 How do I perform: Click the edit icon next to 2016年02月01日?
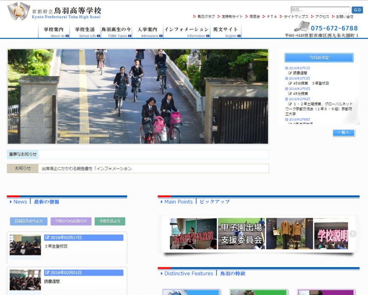tap(47, 273)
